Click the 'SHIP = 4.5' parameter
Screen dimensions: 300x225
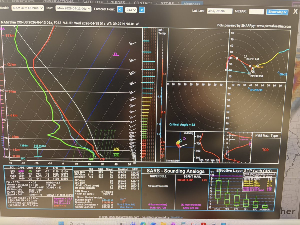(x=60, y=206)
